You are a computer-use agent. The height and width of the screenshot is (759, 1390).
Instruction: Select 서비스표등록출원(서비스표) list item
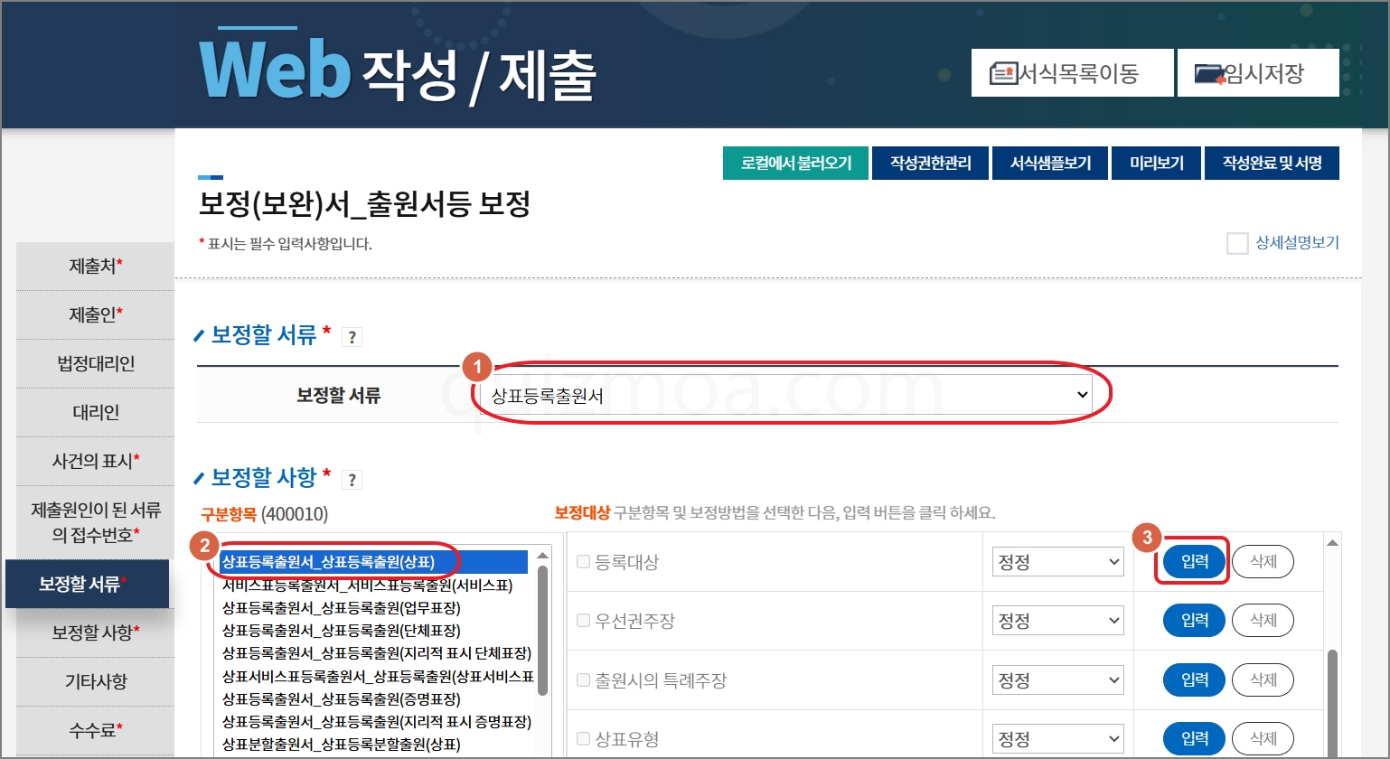click(x=373, y=586)
